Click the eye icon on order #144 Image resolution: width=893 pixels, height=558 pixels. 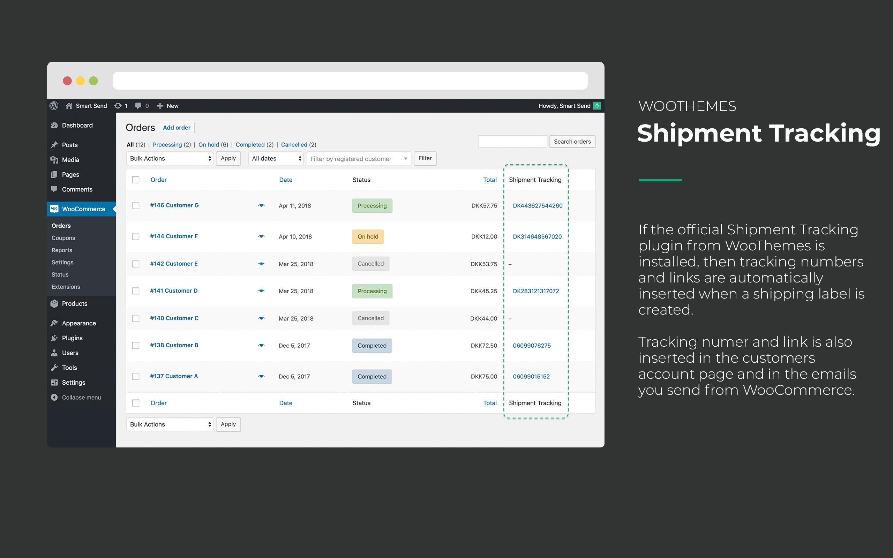(262, 236)
